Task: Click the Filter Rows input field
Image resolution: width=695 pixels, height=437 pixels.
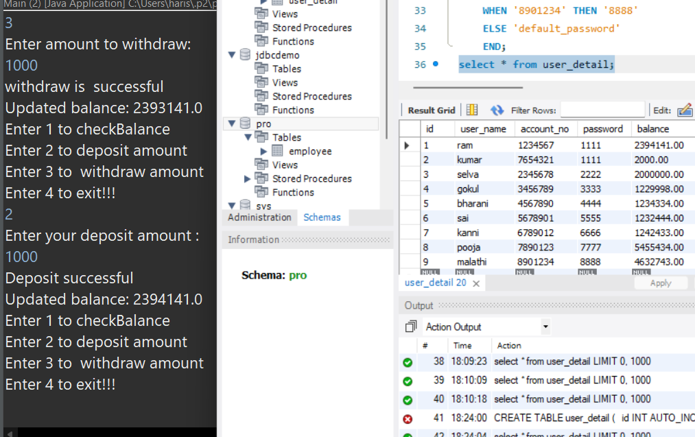Action: click(602, 110)
